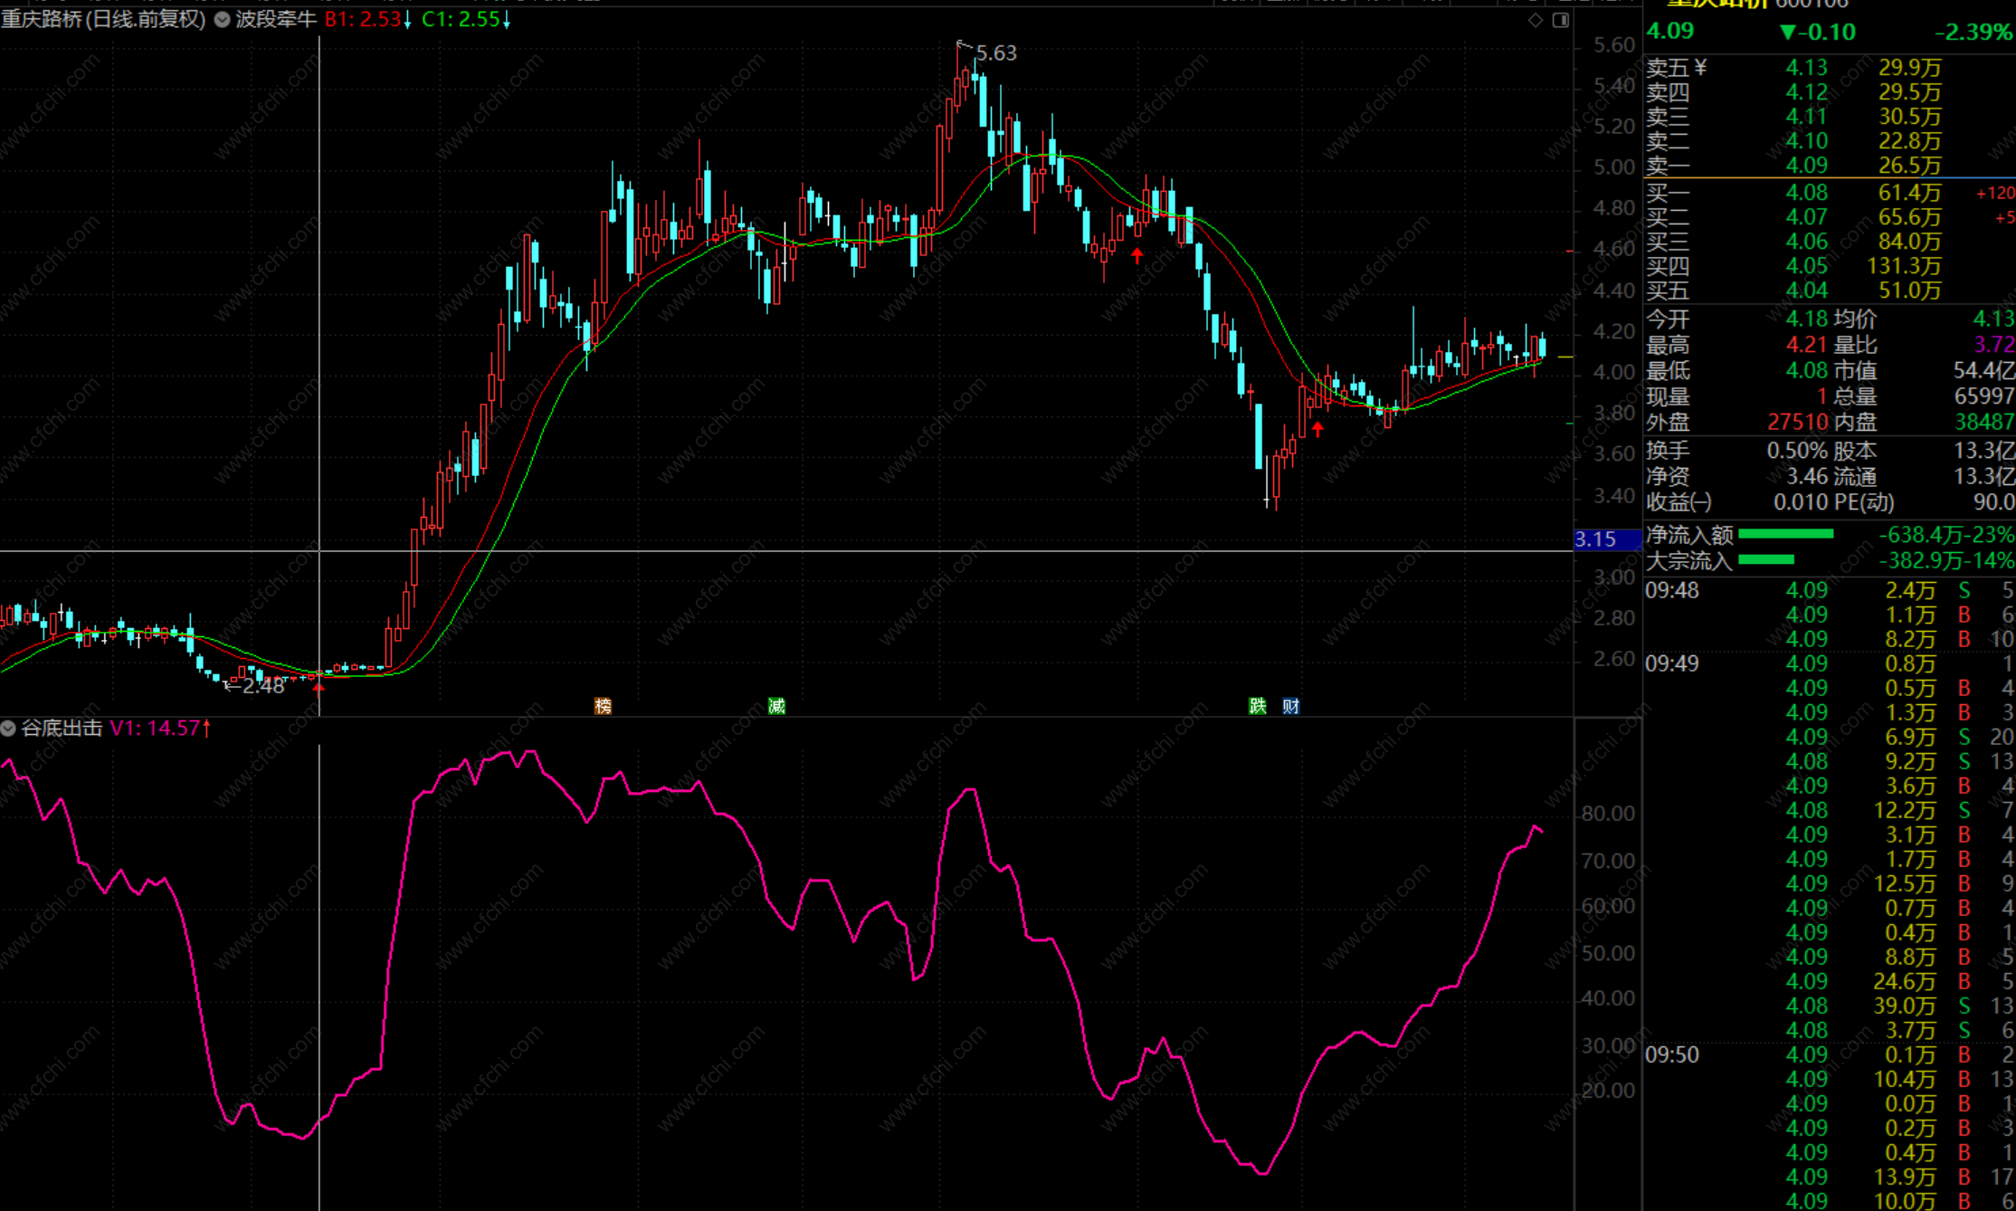Image resolution: width=2016 pixels, height=1211 pixels.
Task: Select the 卖一 ask price 4.09
Action: click(x=1806, y=166)
